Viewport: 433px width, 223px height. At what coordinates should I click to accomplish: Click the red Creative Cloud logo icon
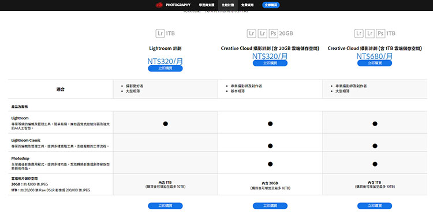pos(159,5)
